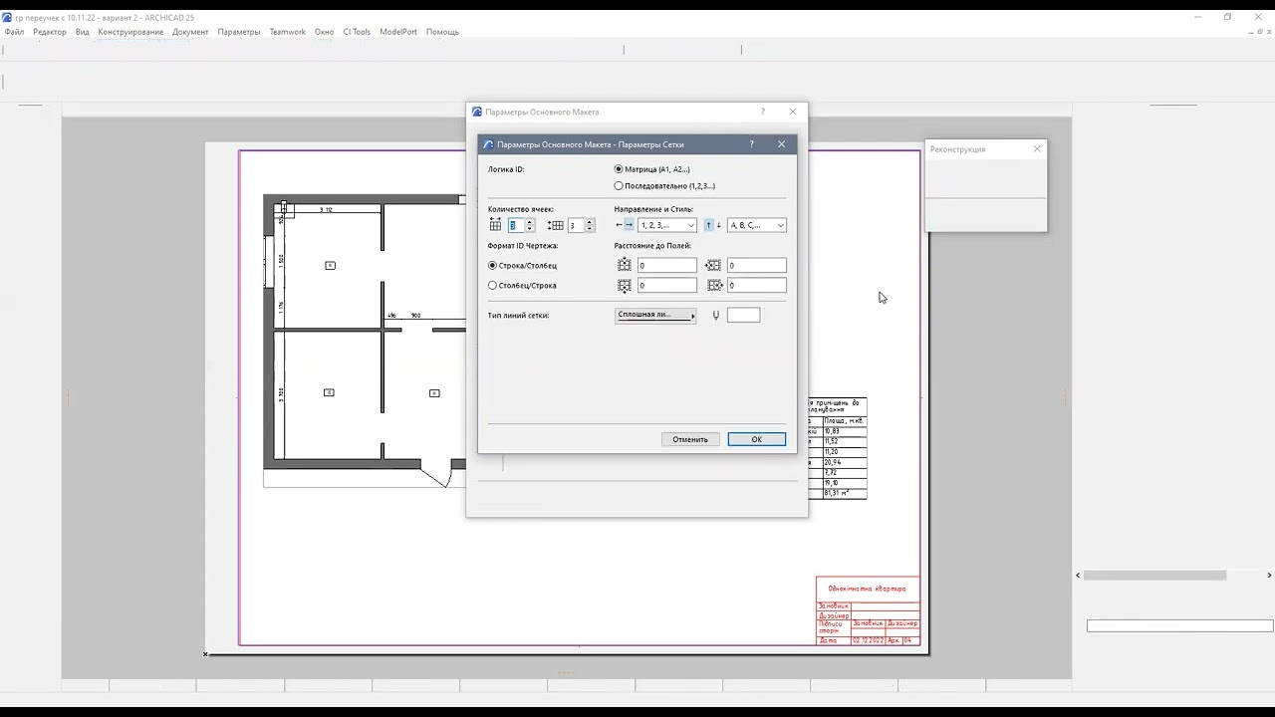Viewport: 1275px width, 717px height.
Task: Click the left scroll arrow in right panel
Action: pyautogui.click(x=1078, y=576)
